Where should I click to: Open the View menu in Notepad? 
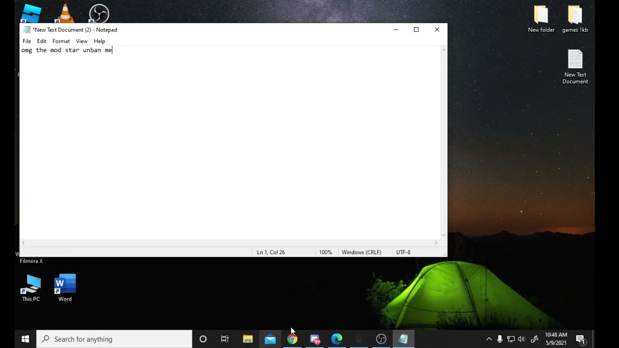[82, 41]
